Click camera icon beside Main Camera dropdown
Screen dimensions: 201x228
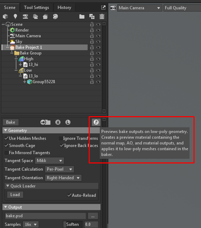113,8
